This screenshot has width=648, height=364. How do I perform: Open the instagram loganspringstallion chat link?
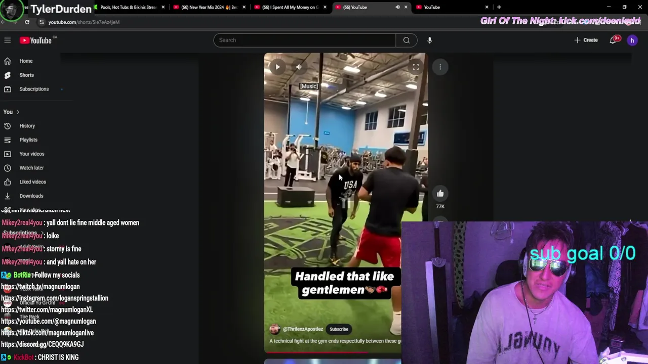(55, 298)
